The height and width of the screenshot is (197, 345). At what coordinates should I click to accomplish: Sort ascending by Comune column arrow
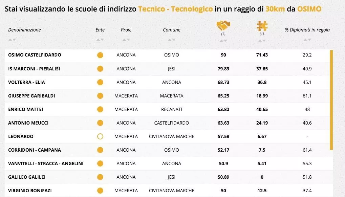(x=170, y=40)
